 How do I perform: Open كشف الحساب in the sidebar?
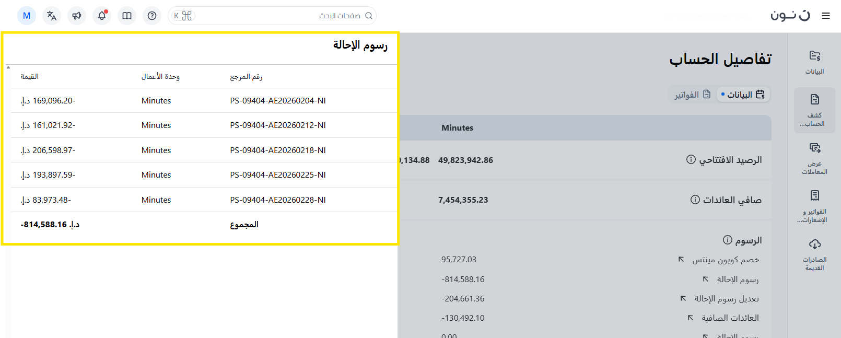(x=814, y=110)
